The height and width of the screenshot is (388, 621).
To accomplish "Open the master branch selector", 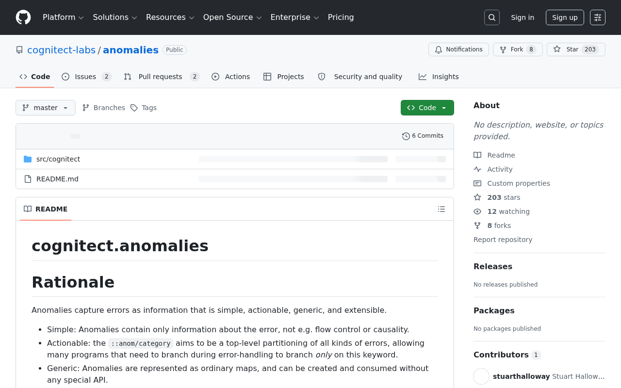I will tap(46, 108).
